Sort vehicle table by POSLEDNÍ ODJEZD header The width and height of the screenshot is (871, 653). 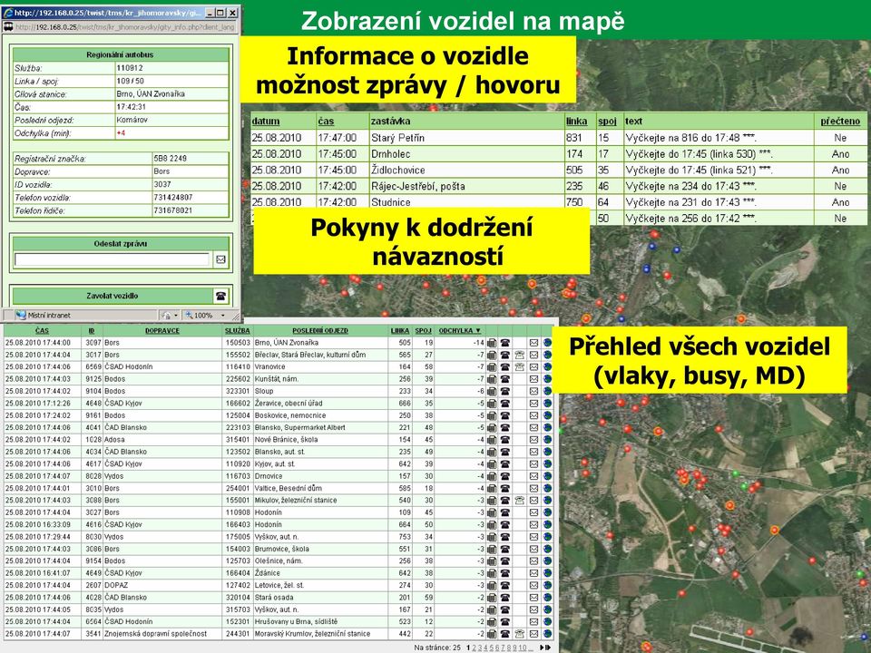320,330
